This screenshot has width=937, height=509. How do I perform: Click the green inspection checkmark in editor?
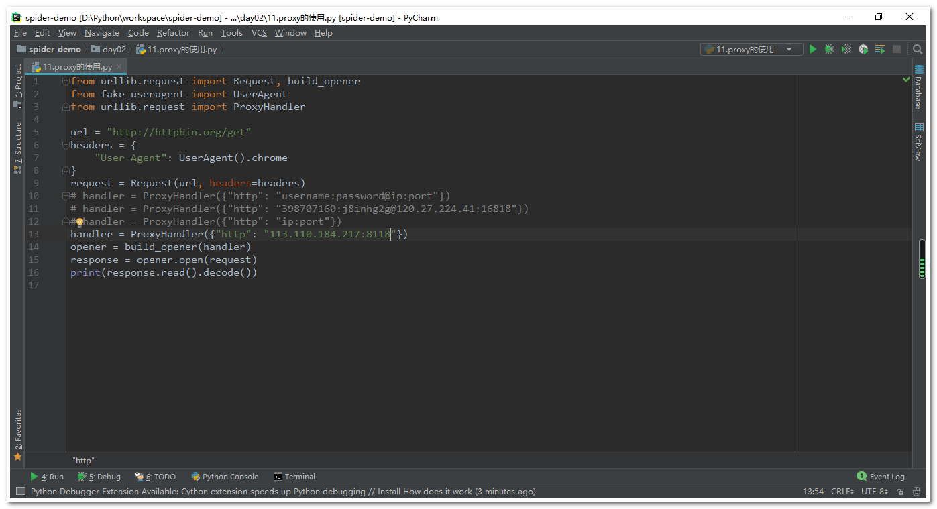click(x=907, y=80)
